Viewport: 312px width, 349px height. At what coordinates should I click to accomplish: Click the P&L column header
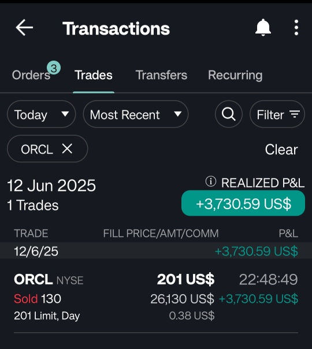point(288,233)
